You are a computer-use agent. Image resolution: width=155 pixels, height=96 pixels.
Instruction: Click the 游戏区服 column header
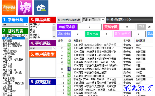coord(140,40)
